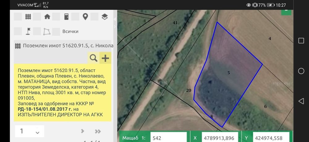Toggle checkbox before door icon
309x142 pixels.
point(56,17)
